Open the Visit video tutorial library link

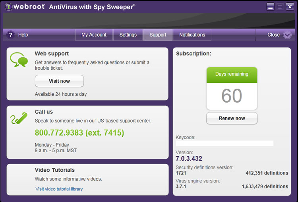(59, 189)
